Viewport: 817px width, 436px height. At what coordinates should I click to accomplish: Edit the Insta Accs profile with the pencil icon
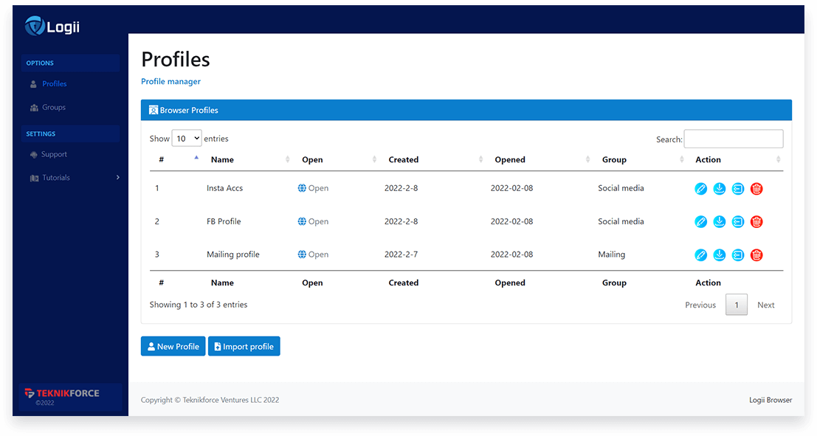700,188
